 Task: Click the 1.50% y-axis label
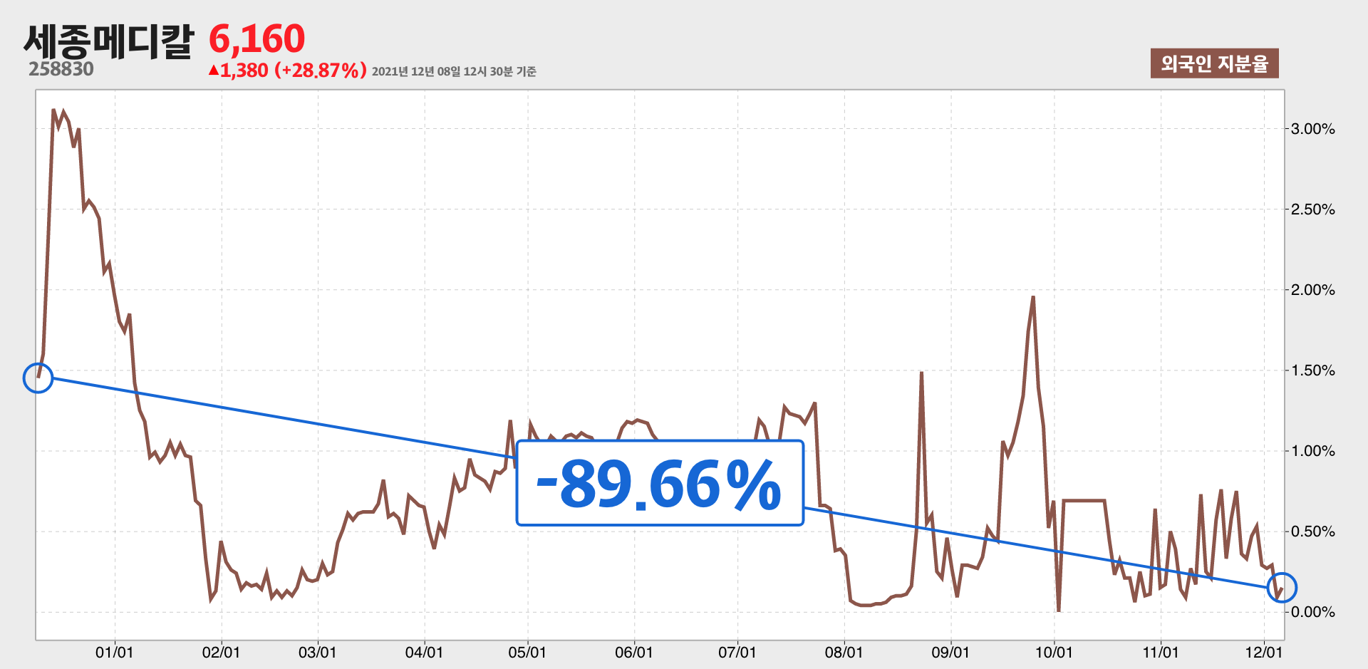click(x=1313, y=370)
